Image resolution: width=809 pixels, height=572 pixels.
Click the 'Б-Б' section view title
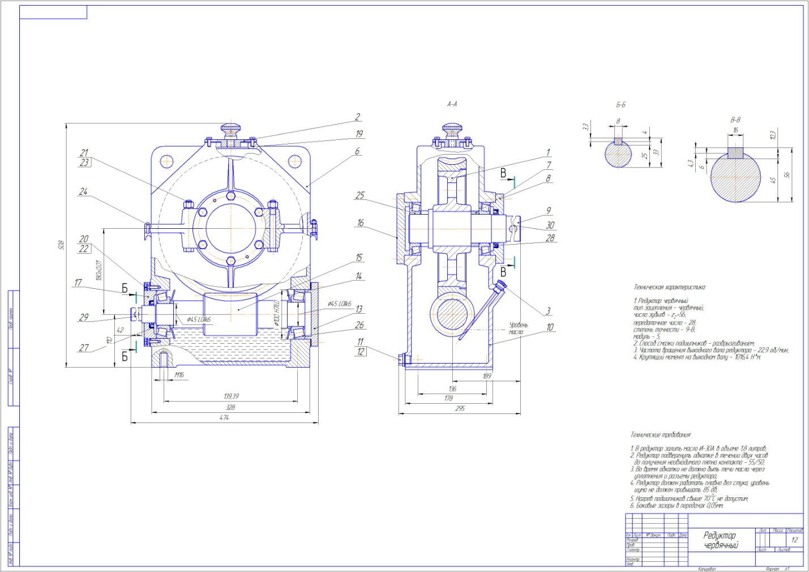(621, 105)
